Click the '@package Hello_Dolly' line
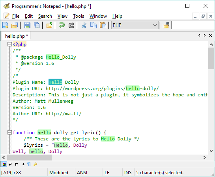This screenshot has height=177, width=215. (x=46, y=57)
